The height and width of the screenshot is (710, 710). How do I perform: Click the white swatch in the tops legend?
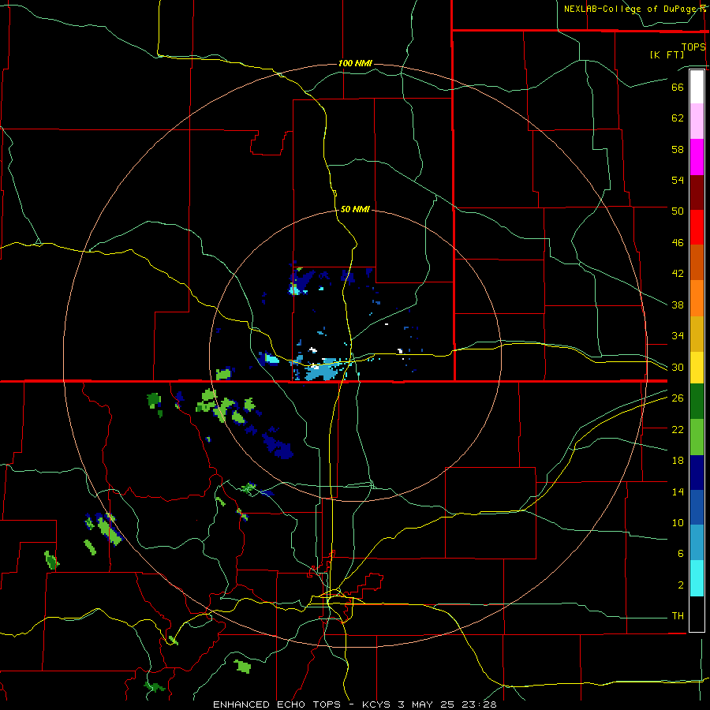697,87
